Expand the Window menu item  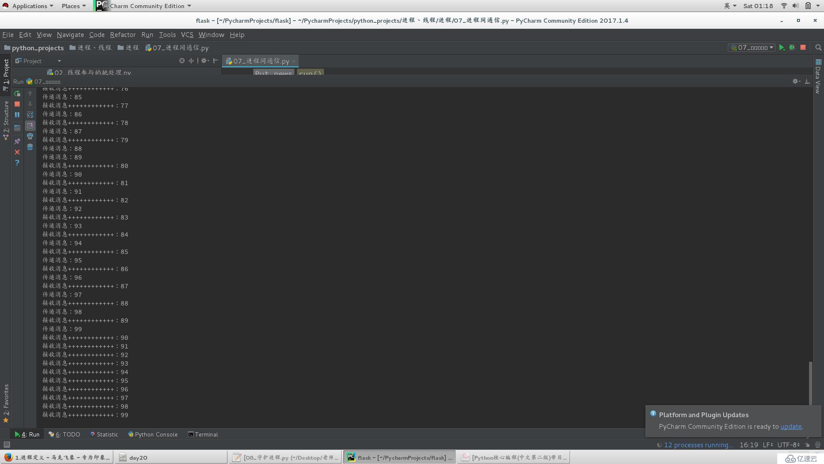tap(211, 34)
